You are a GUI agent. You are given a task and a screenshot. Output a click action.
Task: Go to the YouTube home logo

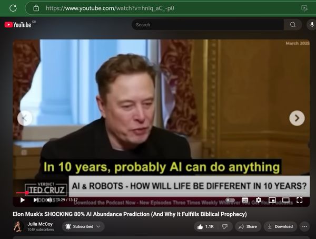pos(18,25)
